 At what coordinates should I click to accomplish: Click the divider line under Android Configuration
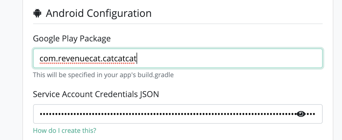tap(178, 24)
